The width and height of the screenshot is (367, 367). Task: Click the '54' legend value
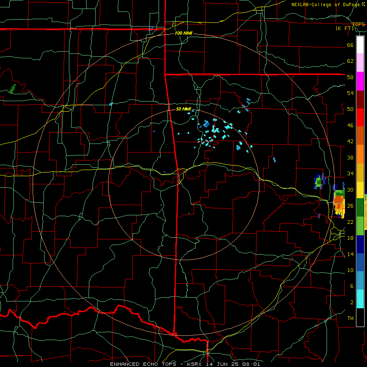tap(350, 93)
